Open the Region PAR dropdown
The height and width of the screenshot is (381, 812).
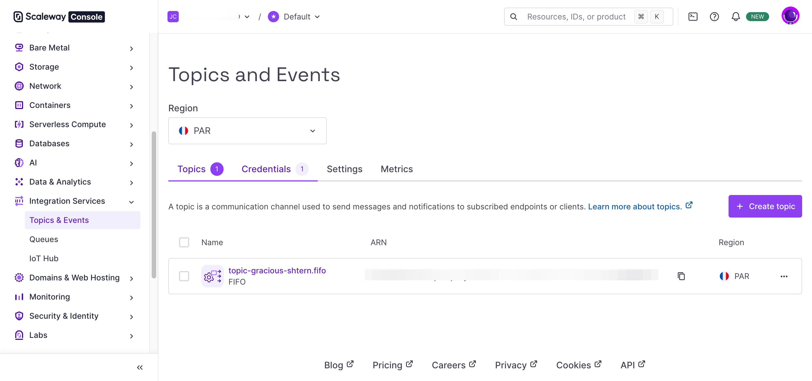[248, 131]
